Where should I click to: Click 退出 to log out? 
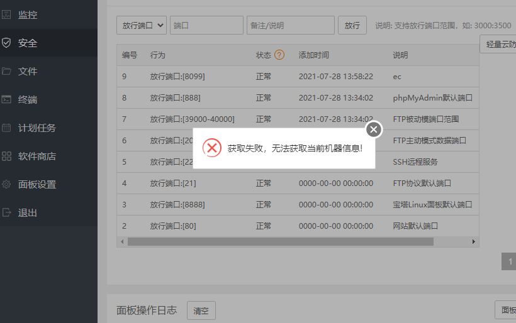point(48,212)
